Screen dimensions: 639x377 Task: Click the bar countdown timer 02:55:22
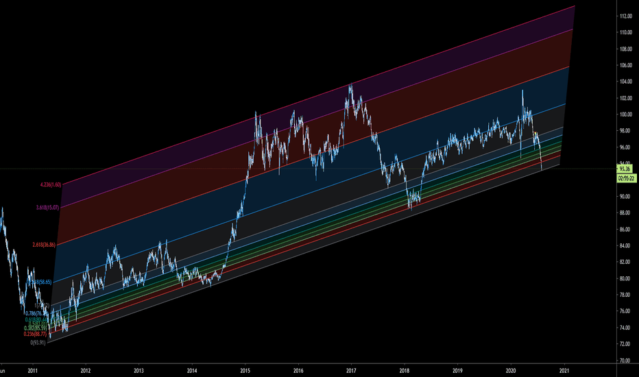[x=627, y=178]
